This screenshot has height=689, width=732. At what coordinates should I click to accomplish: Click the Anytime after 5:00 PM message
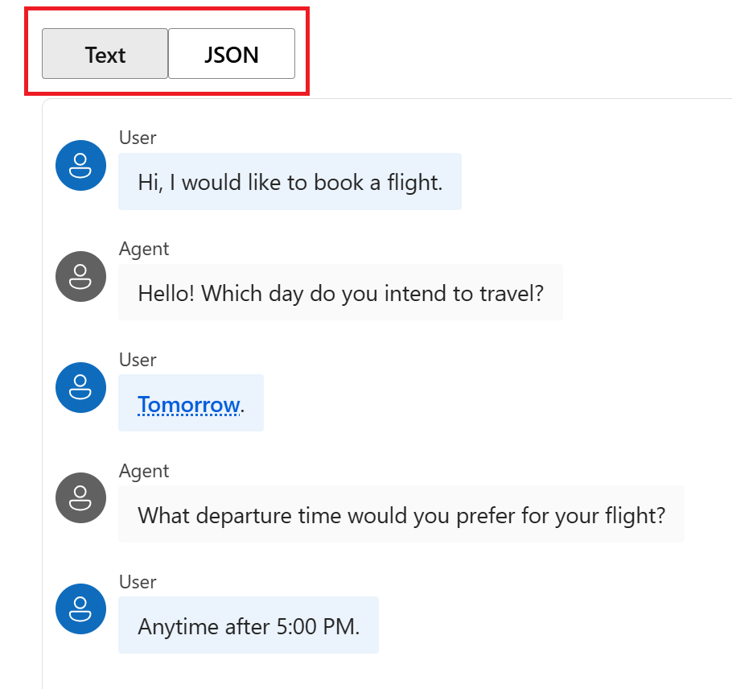(248, 625)
